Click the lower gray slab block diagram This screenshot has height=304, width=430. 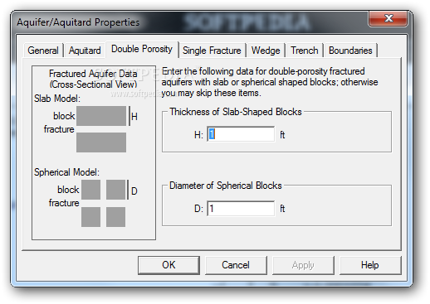(101, 142)
